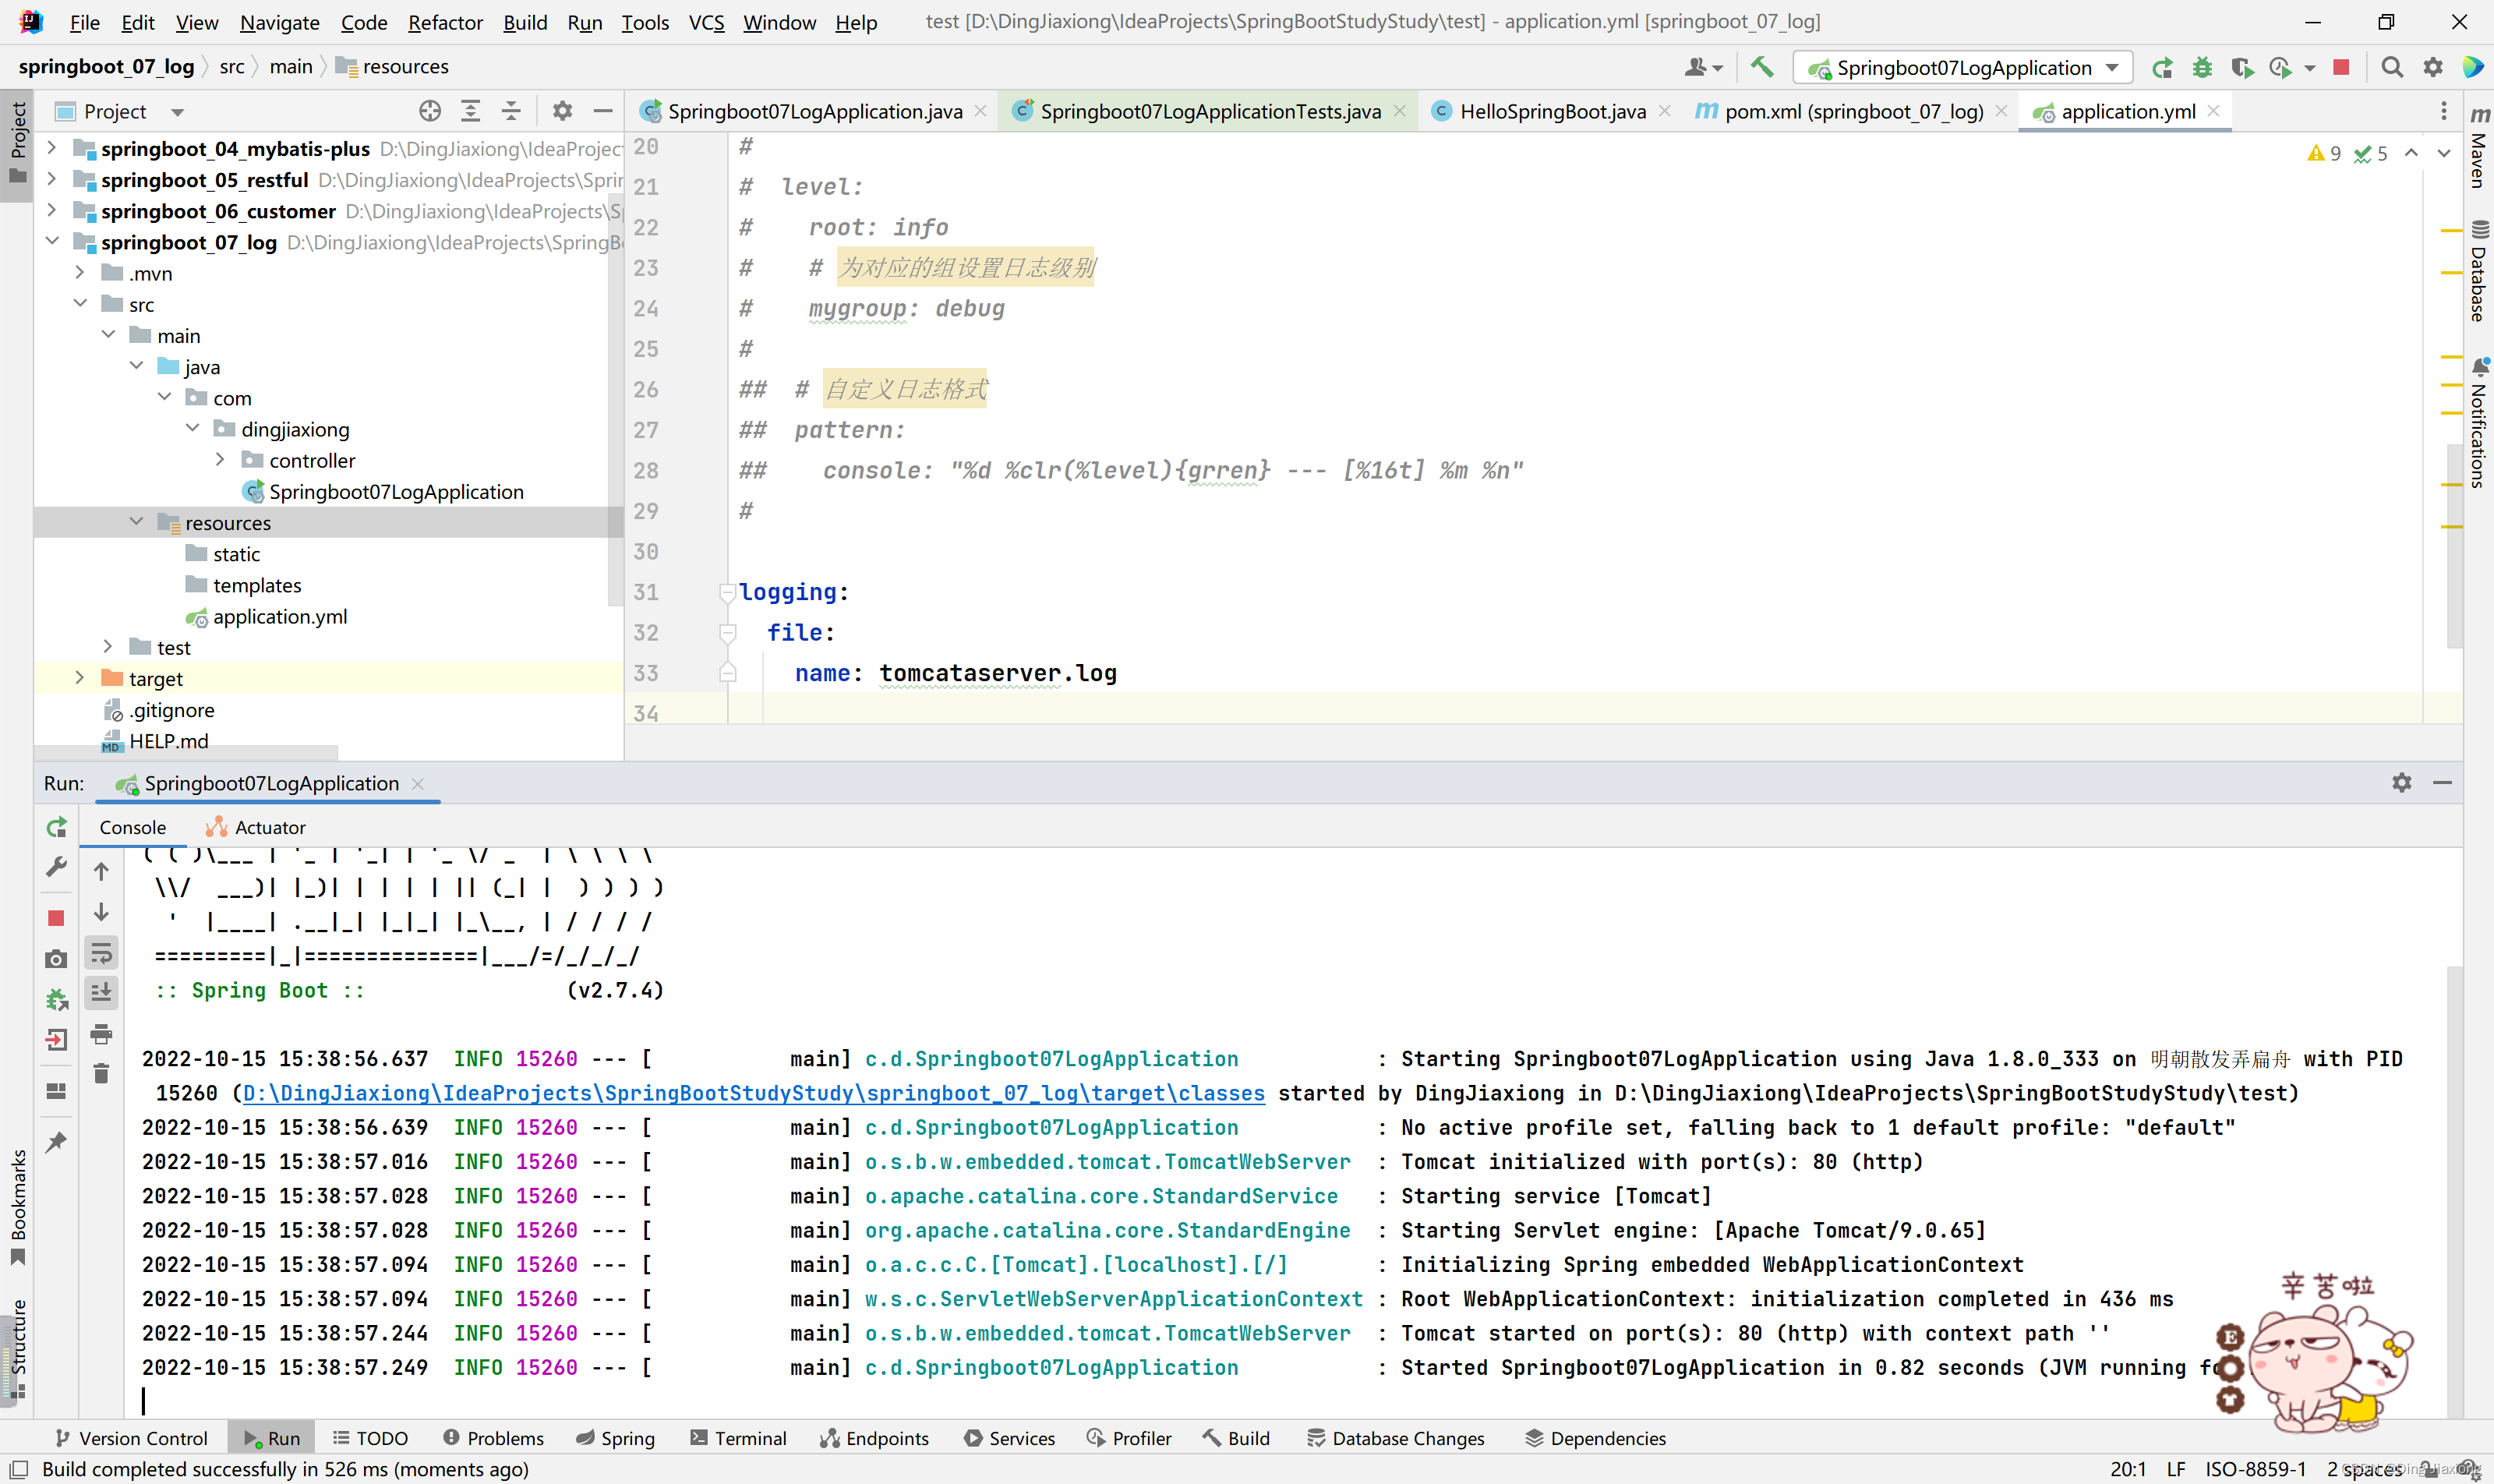Collapse springboot_07_log module
Image resolution: width=2494 pixels, height=1484 pixels.
click(52, 241)
